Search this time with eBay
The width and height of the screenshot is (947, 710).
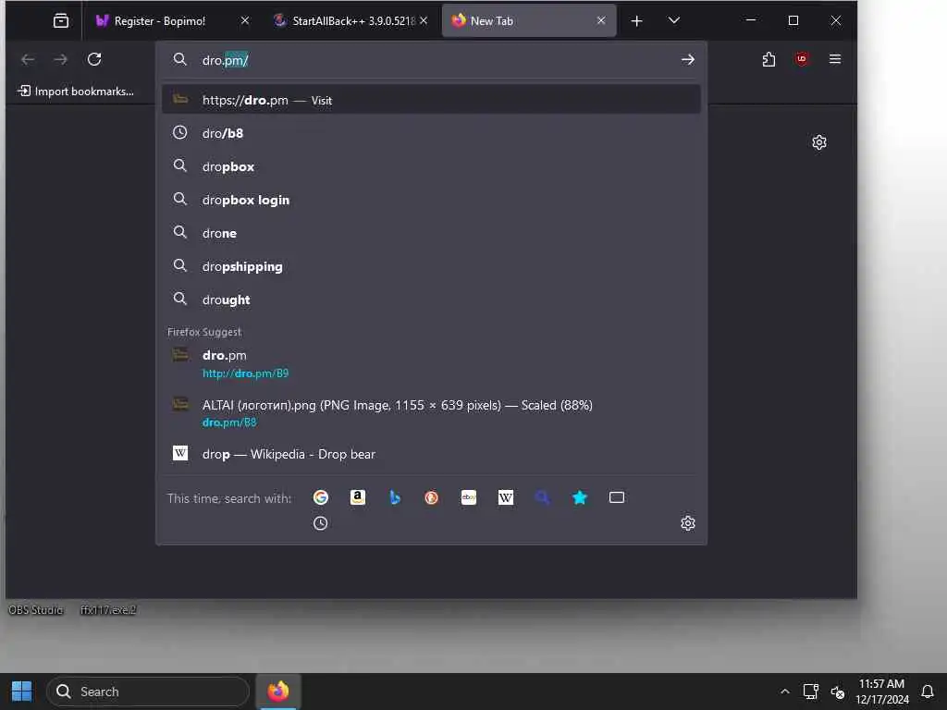point(469,497)
